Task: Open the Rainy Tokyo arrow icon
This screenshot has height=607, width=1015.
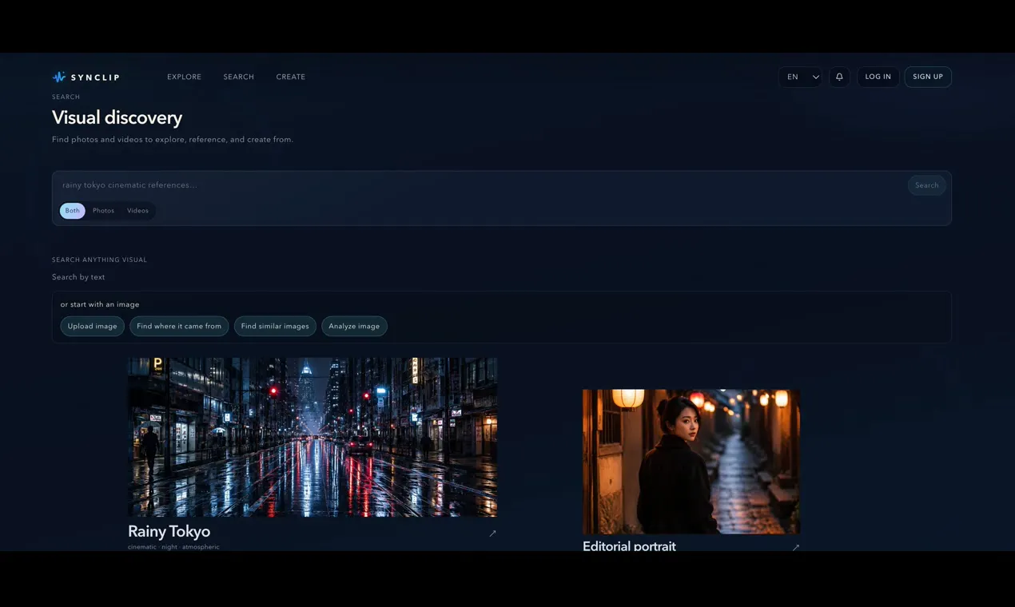Action: 492,534
